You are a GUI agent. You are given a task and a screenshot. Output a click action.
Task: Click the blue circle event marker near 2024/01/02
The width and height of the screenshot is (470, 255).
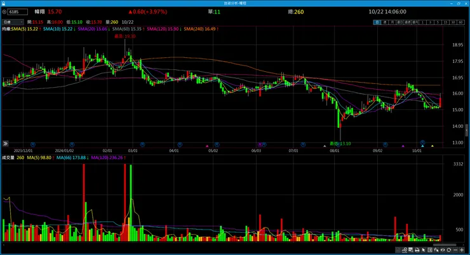click(72, 144)
